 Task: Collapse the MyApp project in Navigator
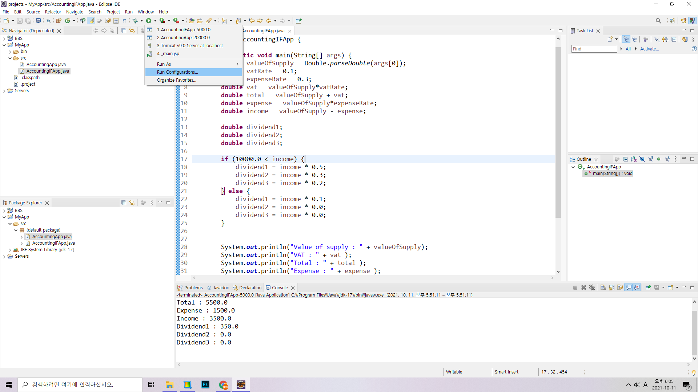coord(4,45)
